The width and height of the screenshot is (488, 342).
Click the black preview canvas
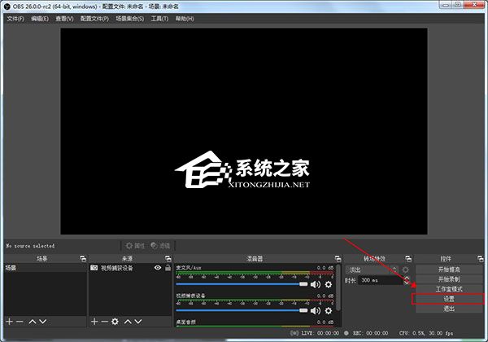pos(244,131)
